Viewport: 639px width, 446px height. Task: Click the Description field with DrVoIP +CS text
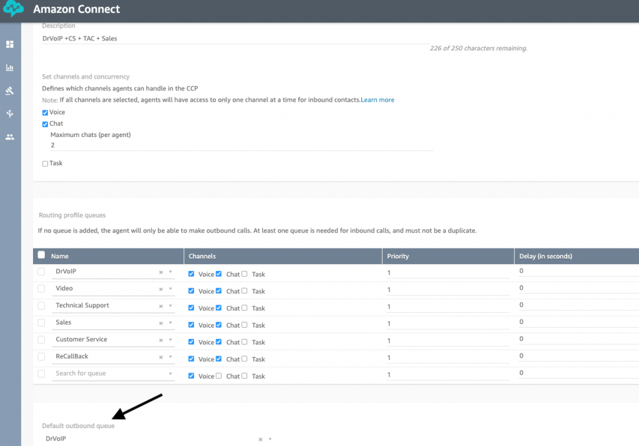click(235, 39)
